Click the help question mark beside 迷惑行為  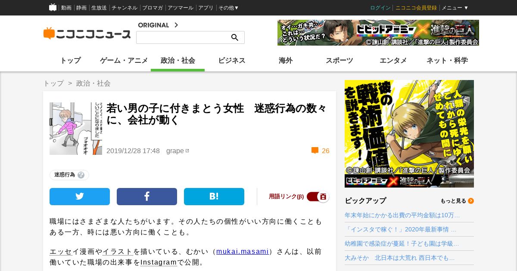click(x=81, y=175)
